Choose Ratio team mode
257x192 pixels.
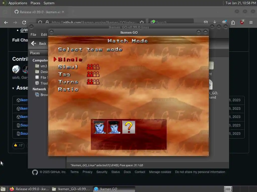(x=68, y=89)
